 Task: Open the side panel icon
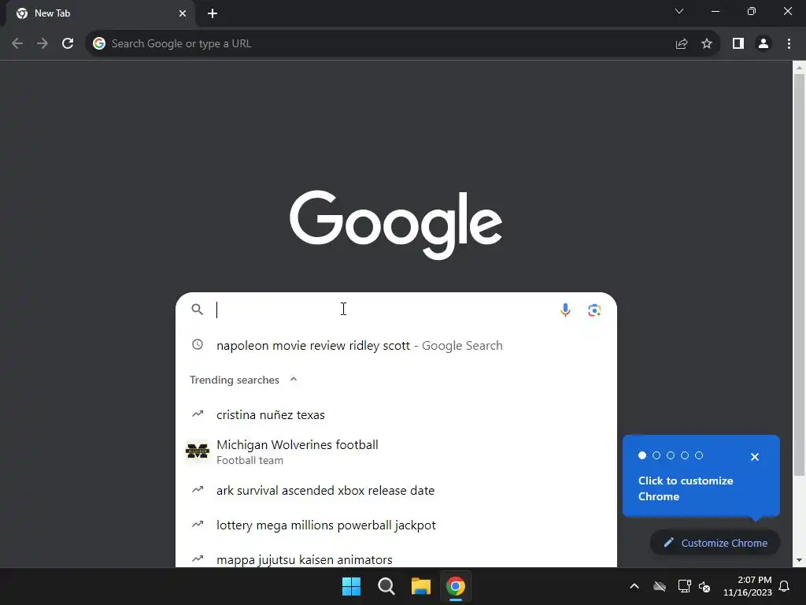(738, 44)
